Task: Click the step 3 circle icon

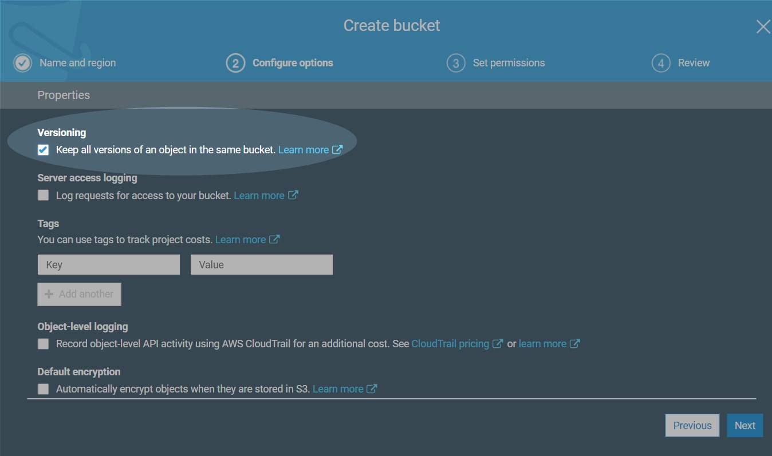Action: click(x=456, y=63)
